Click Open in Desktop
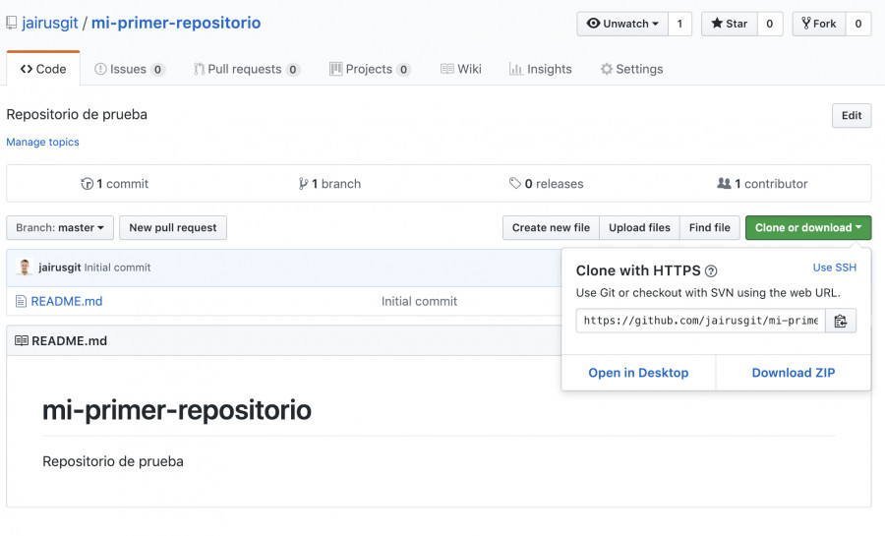Viewport: 885px width, 536px height. (x=638, y=373)
